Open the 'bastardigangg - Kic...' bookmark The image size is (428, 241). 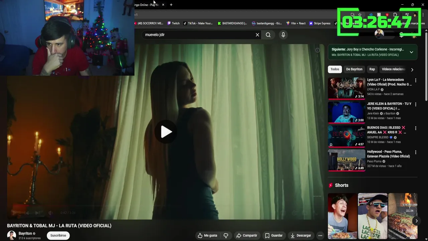[267, 23]
